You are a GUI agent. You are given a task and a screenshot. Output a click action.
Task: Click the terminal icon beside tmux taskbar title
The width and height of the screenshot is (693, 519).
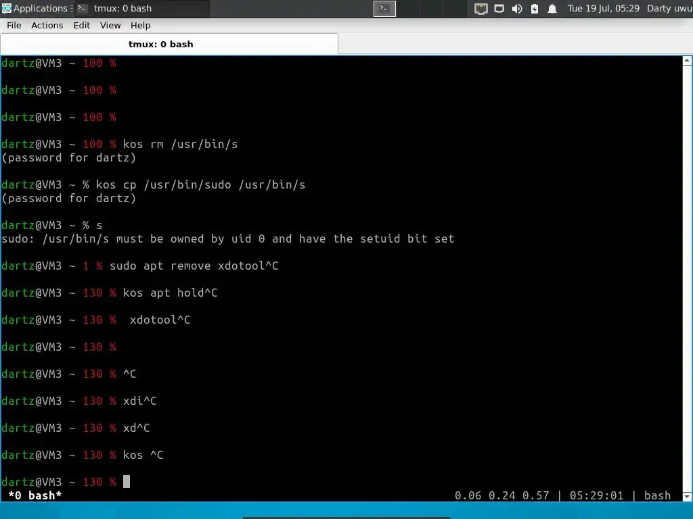[82, 8]
